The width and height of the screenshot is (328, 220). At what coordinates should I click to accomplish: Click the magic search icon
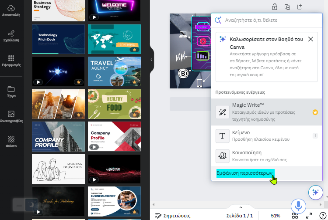point(218,20)
